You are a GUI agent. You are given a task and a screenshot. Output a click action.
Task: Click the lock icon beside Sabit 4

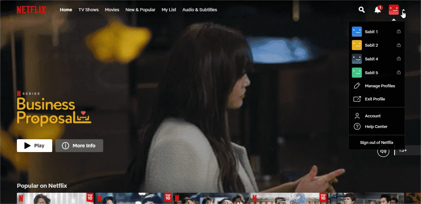coord(398,59)
